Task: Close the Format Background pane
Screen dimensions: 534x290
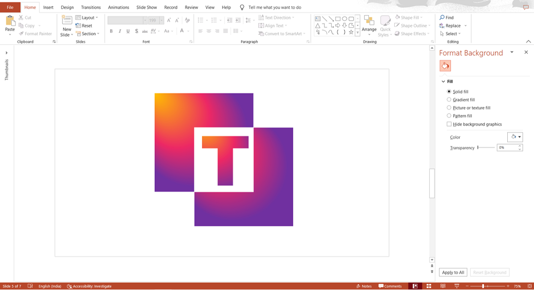Action: coord(526,52)
